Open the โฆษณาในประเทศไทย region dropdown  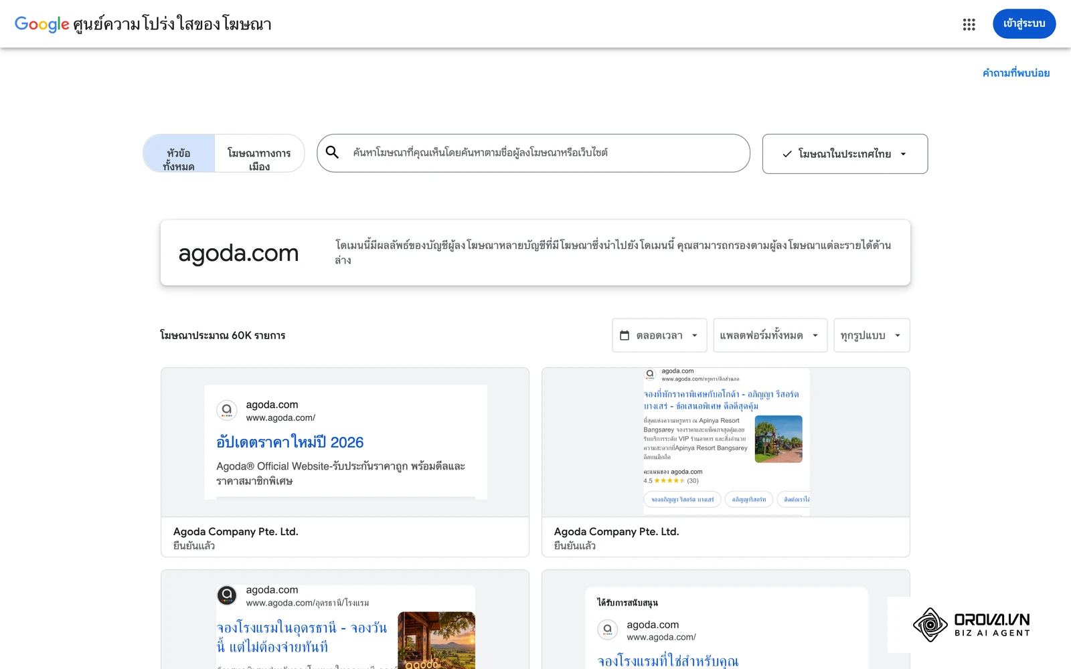pos(845,154)
